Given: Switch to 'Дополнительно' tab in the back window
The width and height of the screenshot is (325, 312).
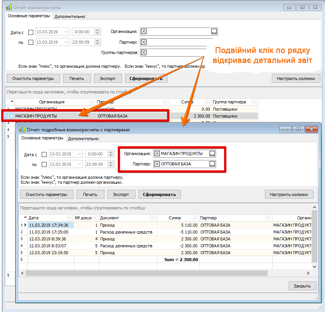Looking at the screenshot, I should [70, 16].
